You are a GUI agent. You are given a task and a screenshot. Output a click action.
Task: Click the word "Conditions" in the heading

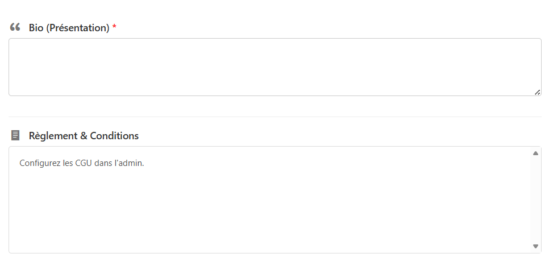(x=114, y=136)
